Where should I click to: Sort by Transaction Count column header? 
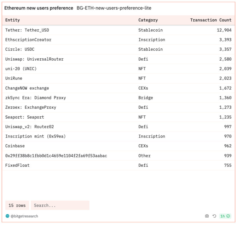[211, 20]
